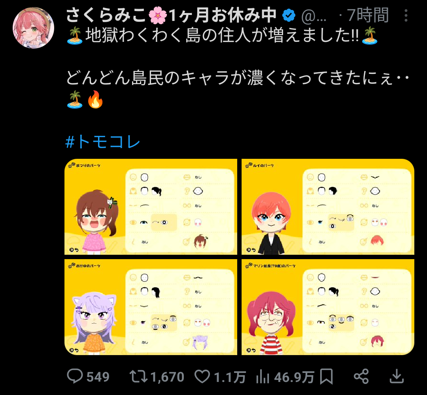
Task: Open さくらみこ profile avatar
Action: coord(33,28)
